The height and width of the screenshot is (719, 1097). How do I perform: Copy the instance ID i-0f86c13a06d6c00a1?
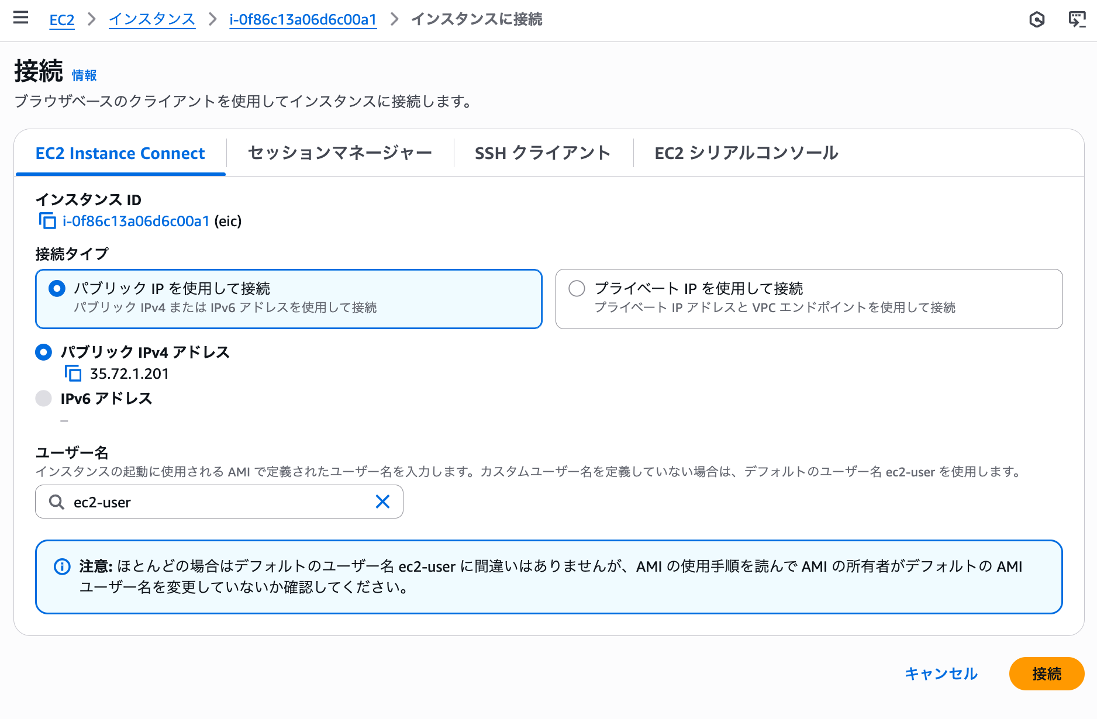[x=47, y=221]
